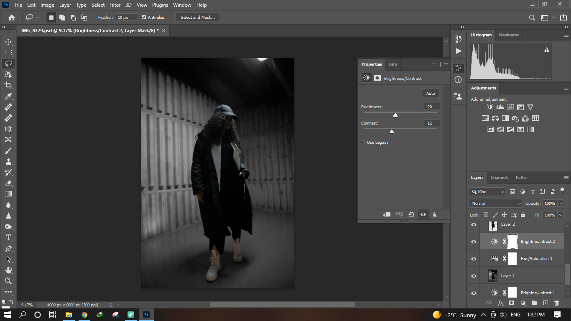
Task: Select the Zoom tool
Action: (8, 281)
